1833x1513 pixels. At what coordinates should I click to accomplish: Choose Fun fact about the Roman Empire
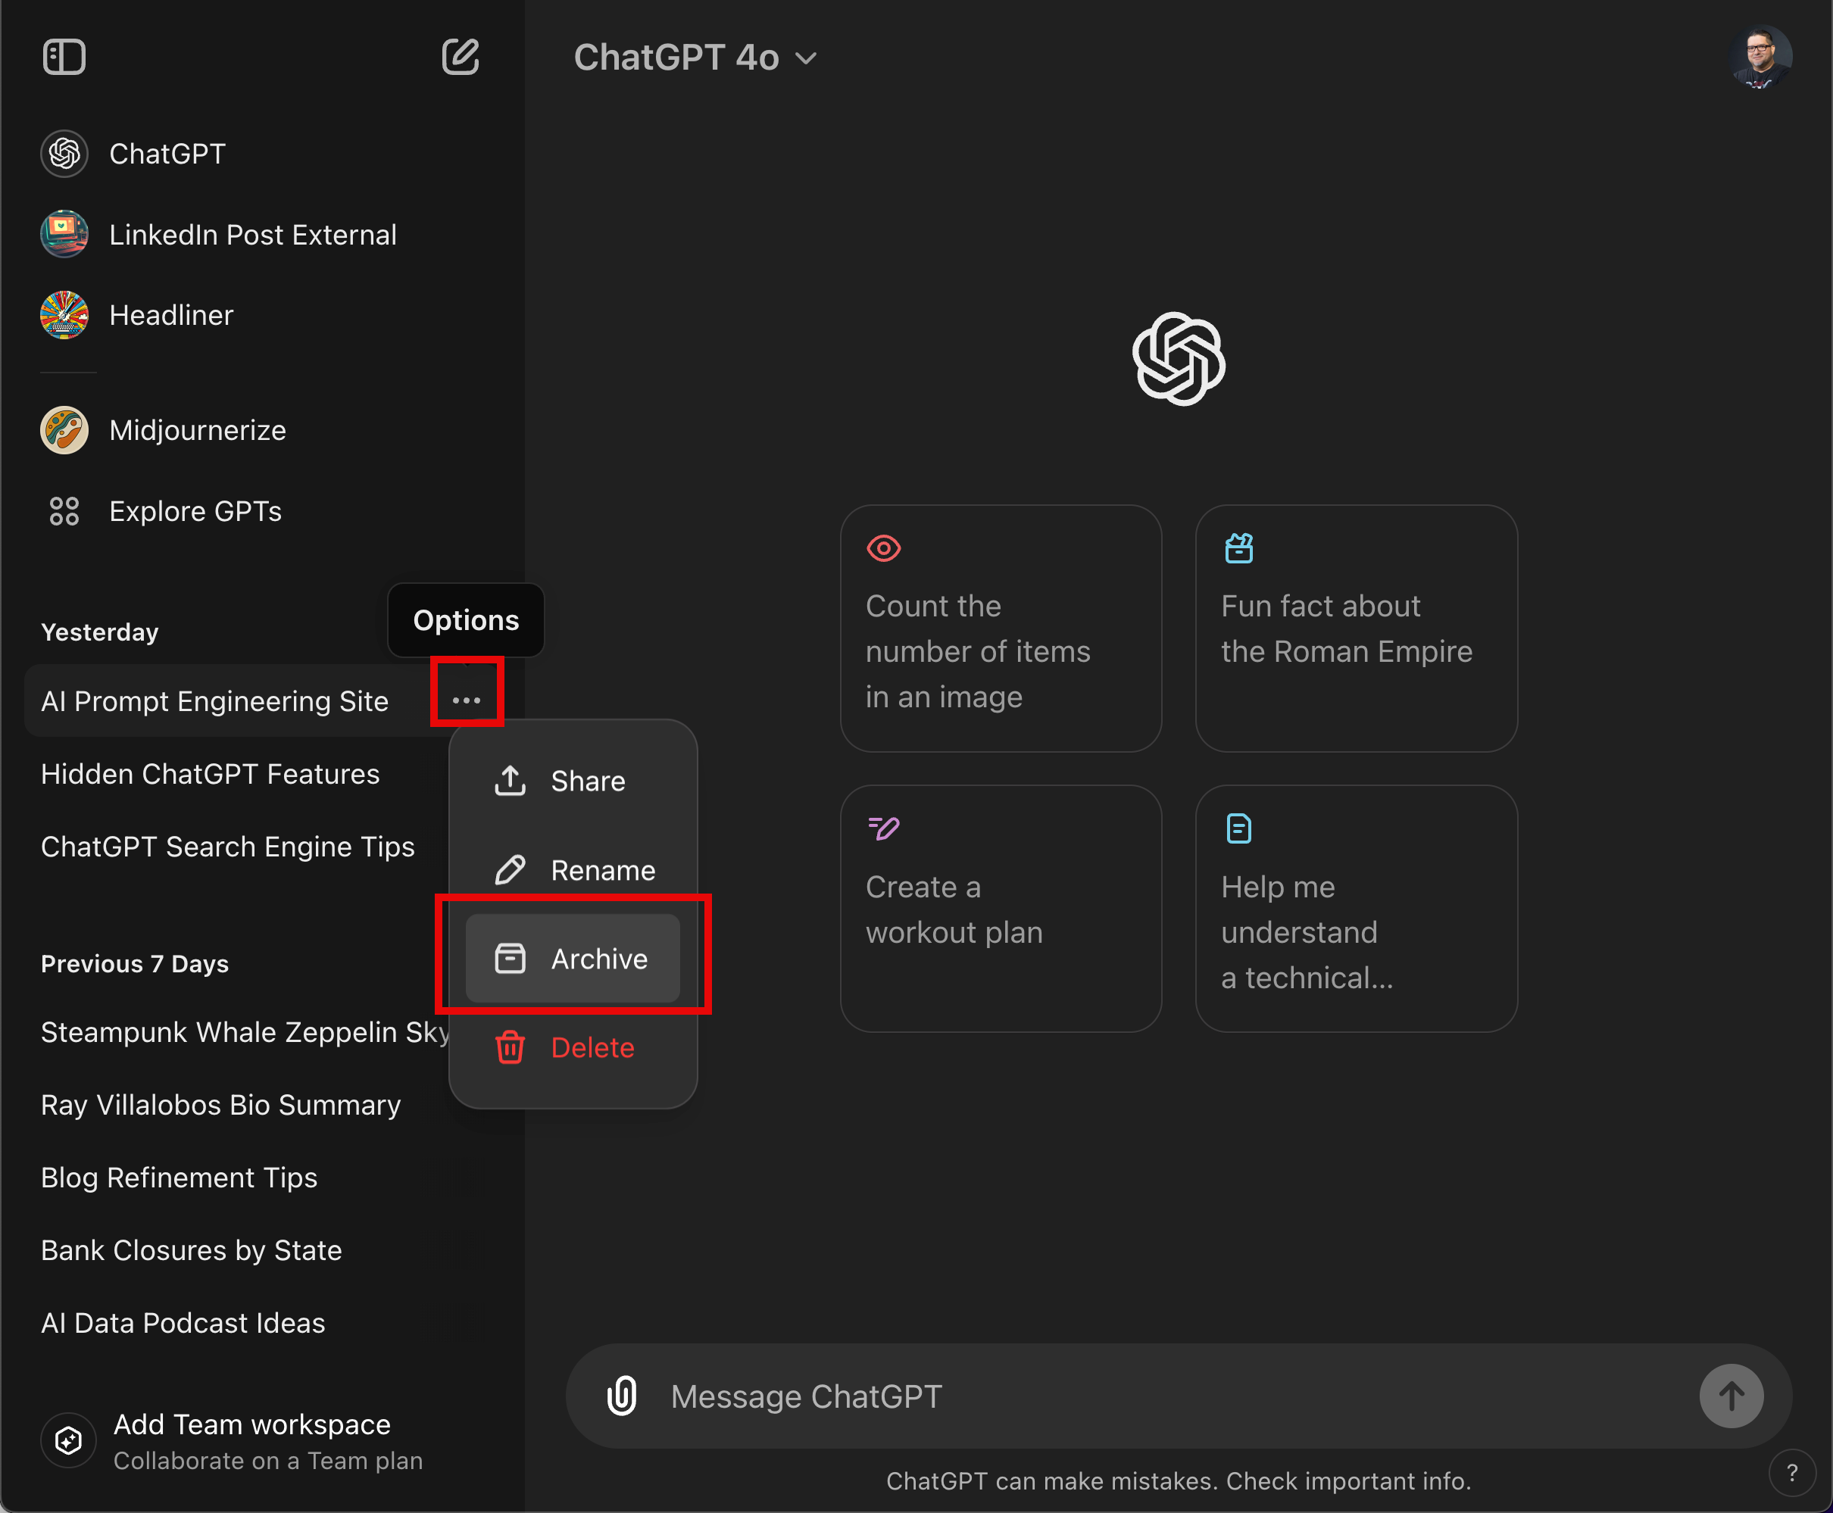pyautogui.click(x=1355, y=629)
